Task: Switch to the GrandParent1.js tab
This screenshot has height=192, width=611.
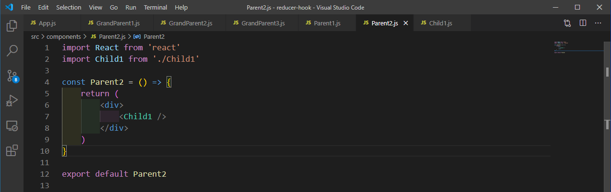Action: [117, 23]
